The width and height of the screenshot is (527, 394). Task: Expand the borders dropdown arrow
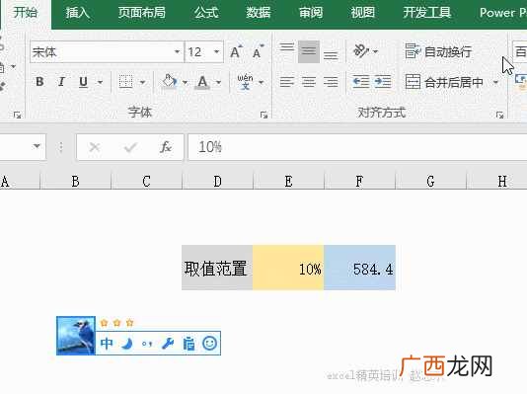pyautogui.click(x=142, y=82)
